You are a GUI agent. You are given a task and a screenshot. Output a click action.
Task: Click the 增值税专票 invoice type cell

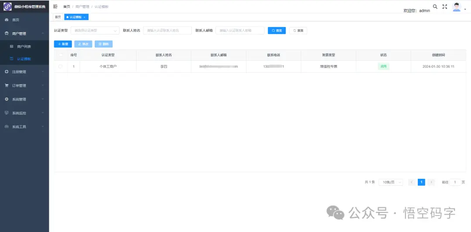pyautogui.click(x=328, y=66)
